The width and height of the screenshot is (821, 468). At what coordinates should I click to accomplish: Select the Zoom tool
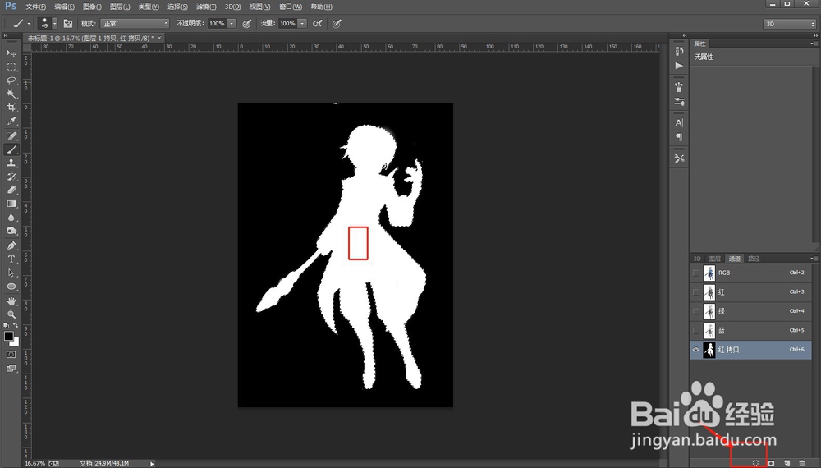(11, 314)
